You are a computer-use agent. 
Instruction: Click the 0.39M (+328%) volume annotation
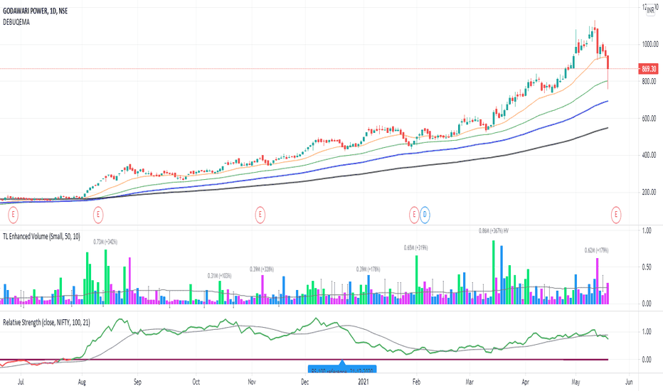point(262,269)
